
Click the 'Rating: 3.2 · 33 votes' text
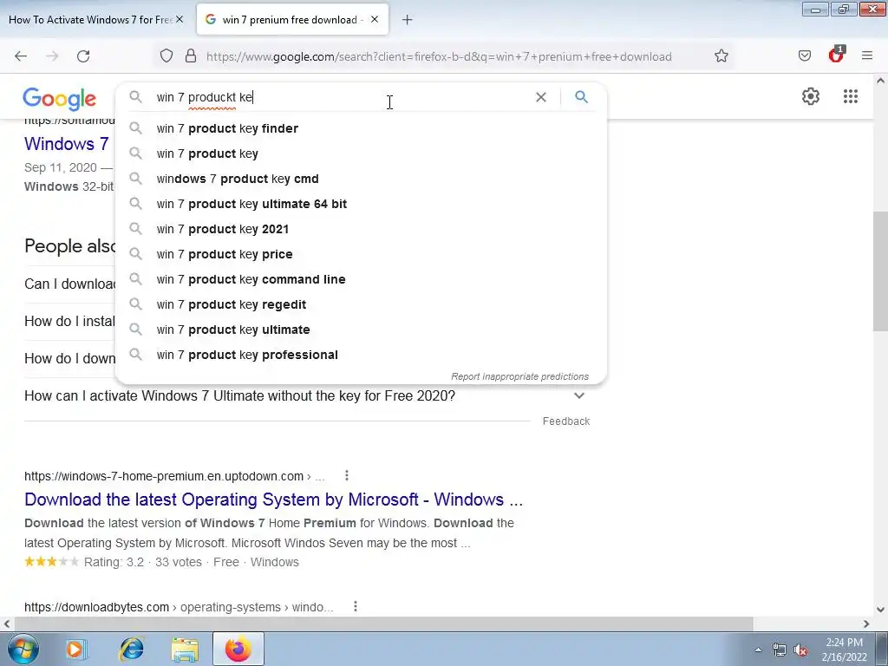143,562
